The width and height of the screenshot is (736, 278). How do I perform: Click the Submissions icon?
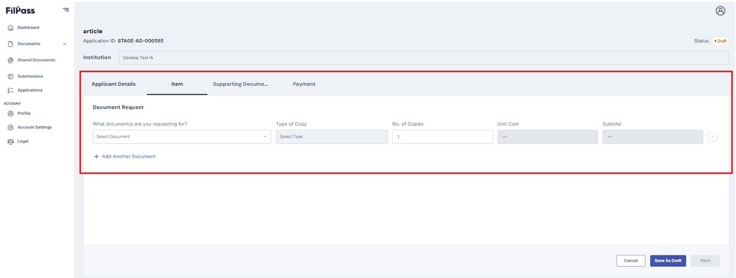pos(10,76)
